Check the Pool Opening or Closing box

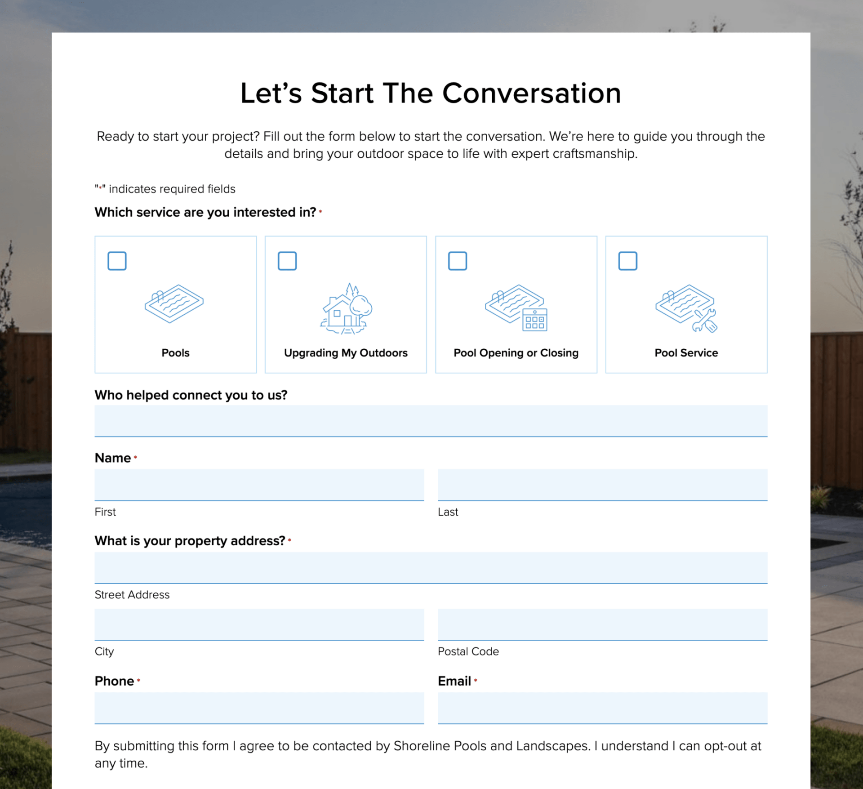point(458,261)
